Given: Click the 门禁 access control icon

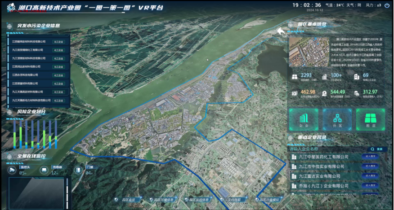Looking at the screenshot, I should [x=78, y=170].
